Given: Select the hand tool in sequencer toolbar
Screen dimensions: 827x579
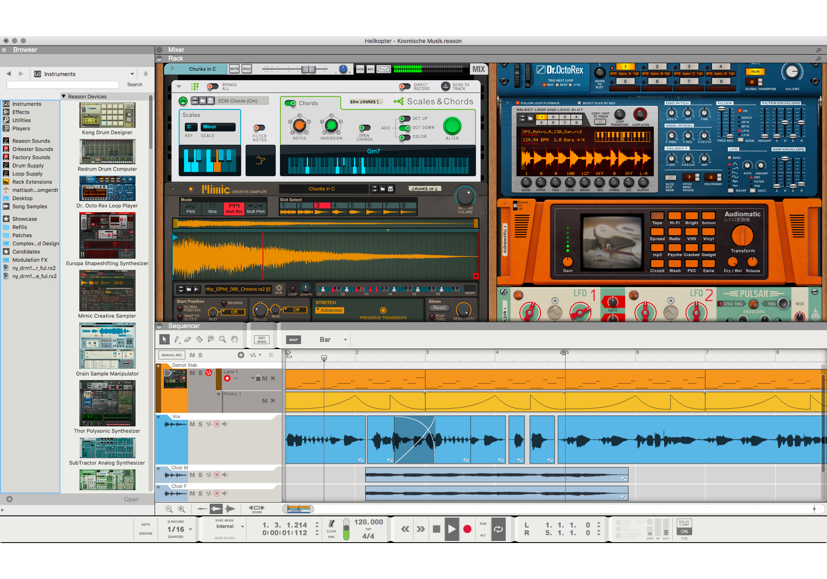Looking at the screenshot, I should tap(234, 340).
